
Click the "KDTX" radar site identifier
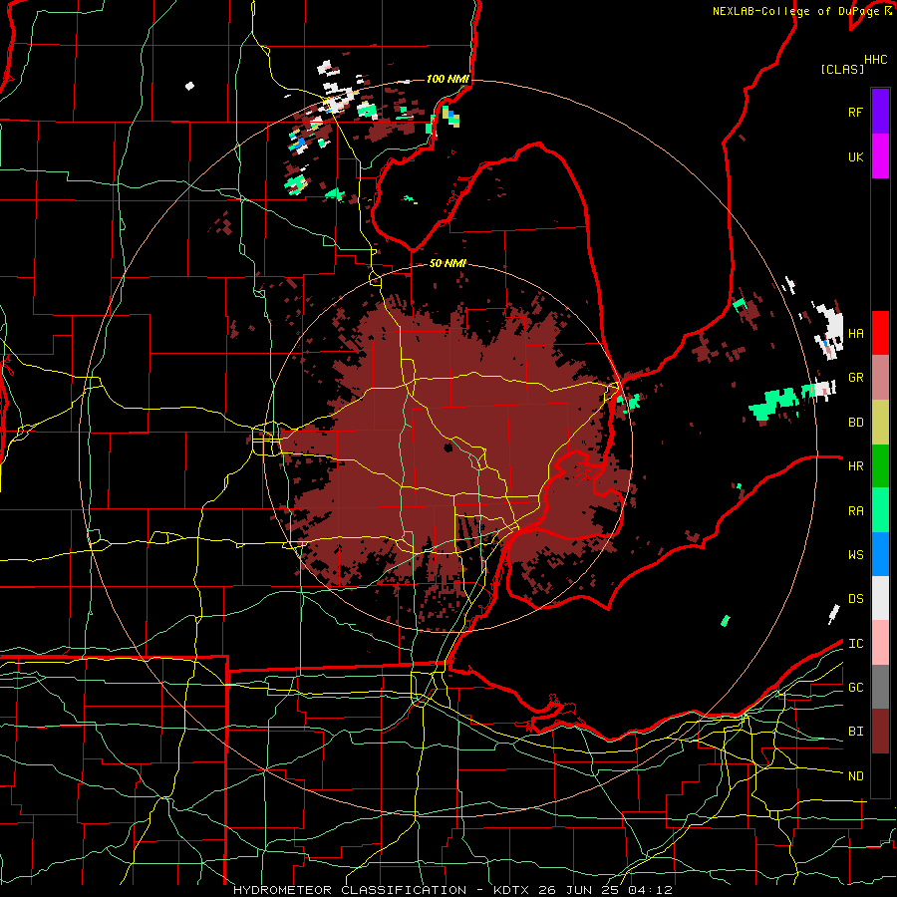coord(513,890)
